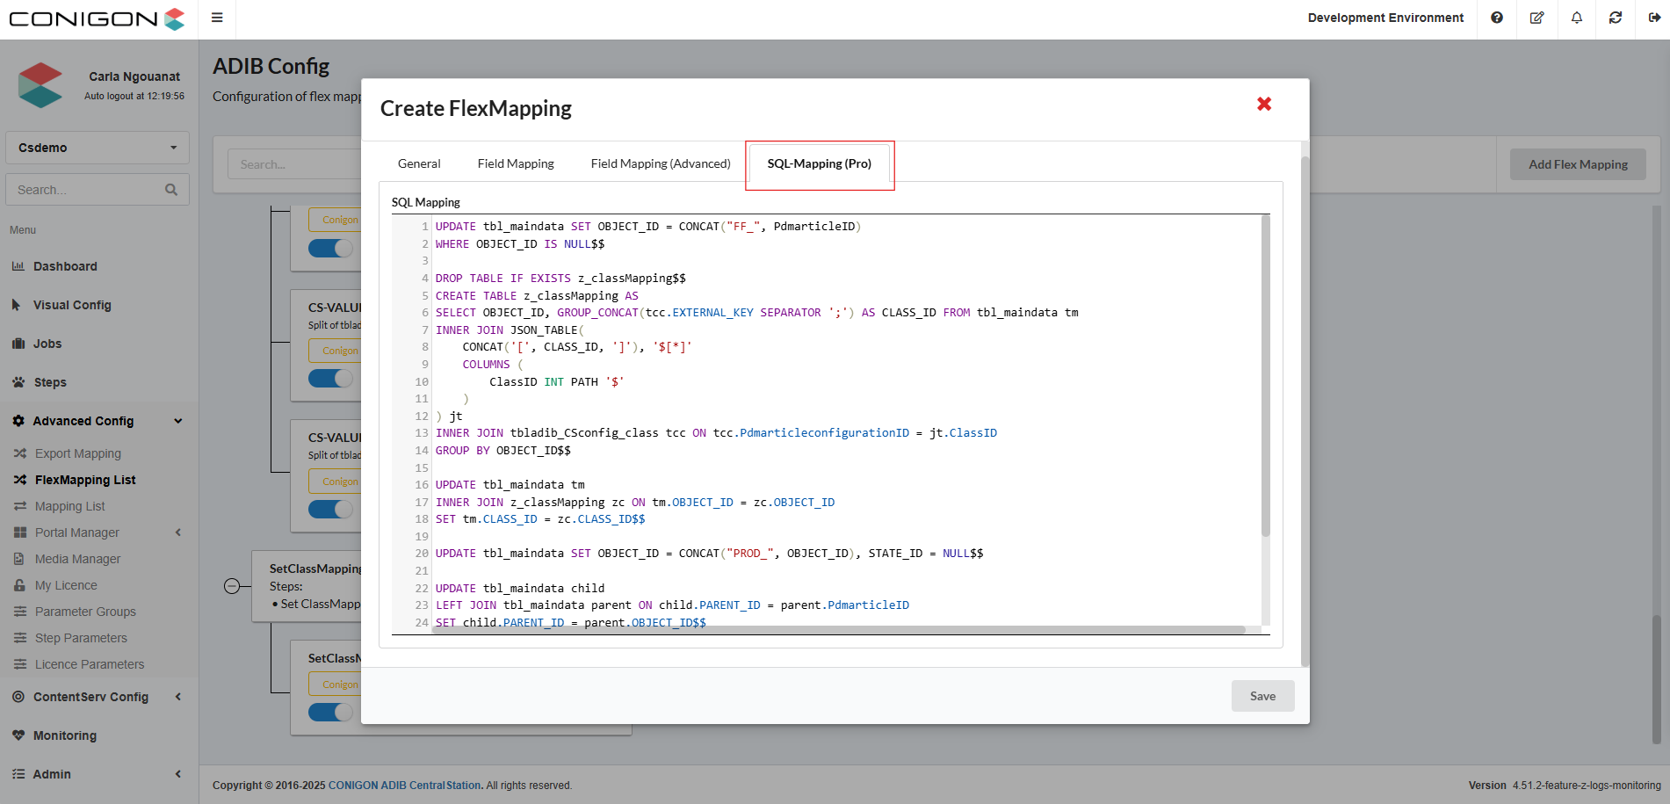Open the notifications bell icon
The image size is (1670, 804).
(x=1577, y=18)
